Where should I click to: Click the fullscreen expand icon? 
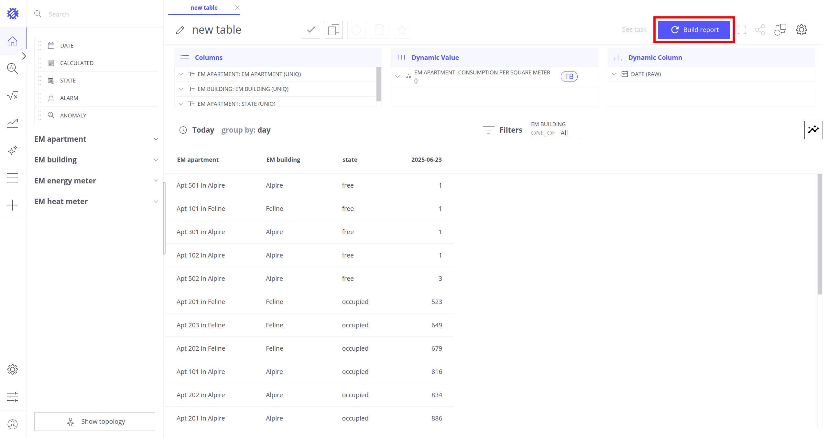[x=742, y=30]
